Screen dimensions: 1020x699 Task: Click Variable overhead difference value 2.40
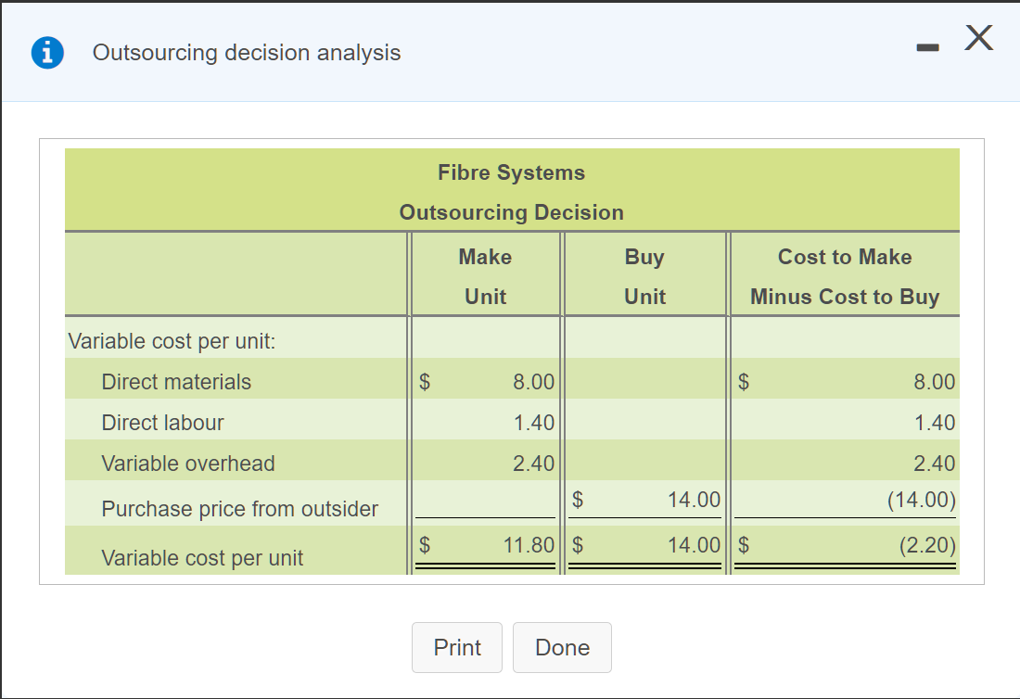(x=934, y=464)
